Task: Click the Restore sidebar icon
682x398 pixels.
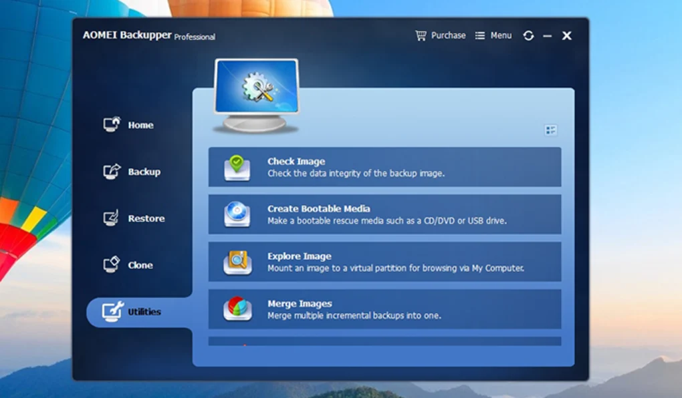Action: [x=112, y=218]
